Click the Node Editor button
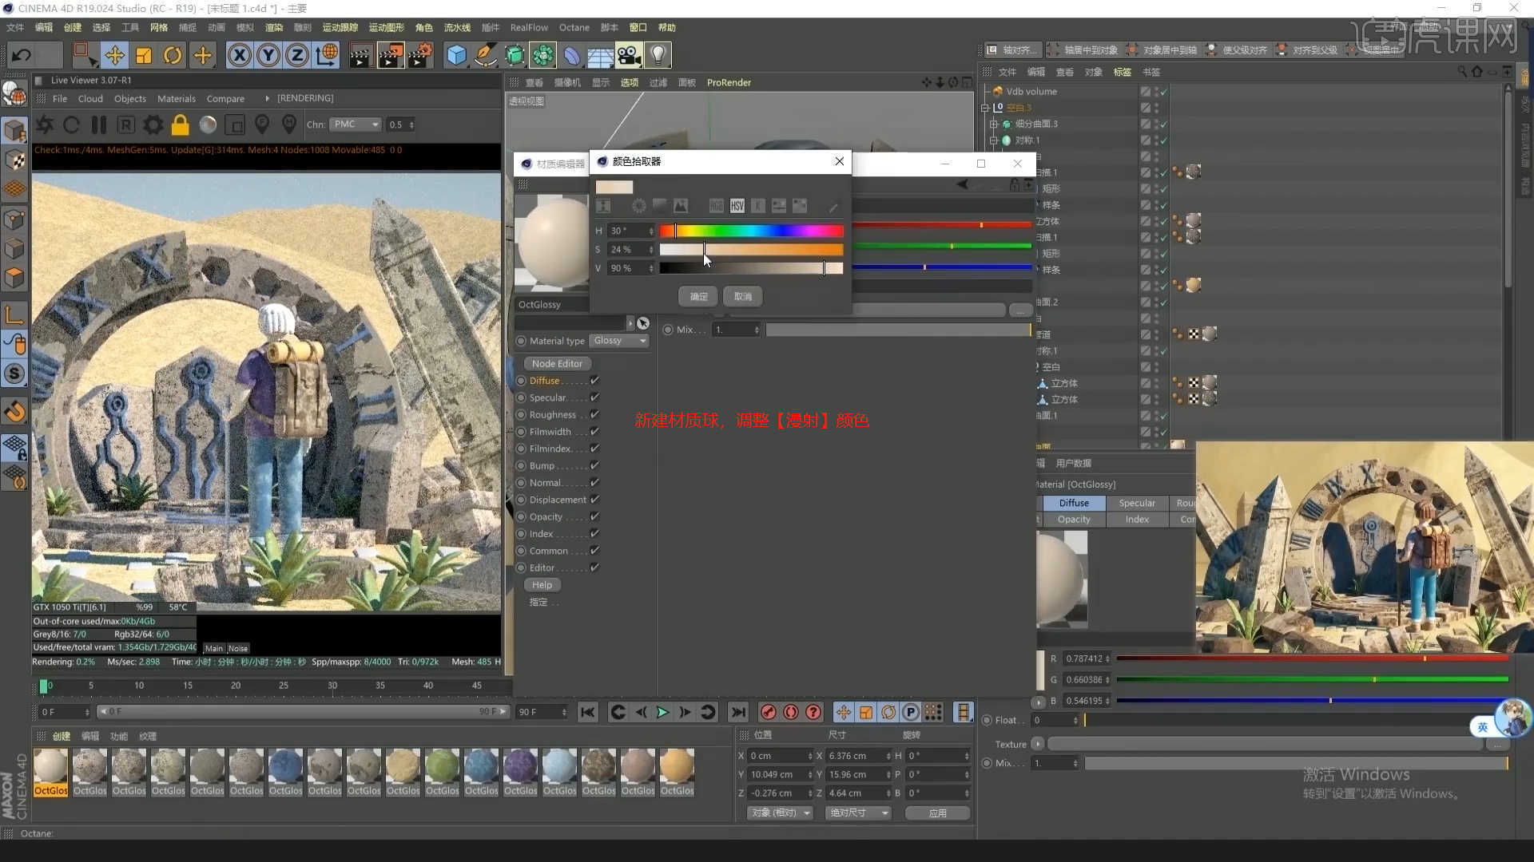 click(x=557, y=363)
